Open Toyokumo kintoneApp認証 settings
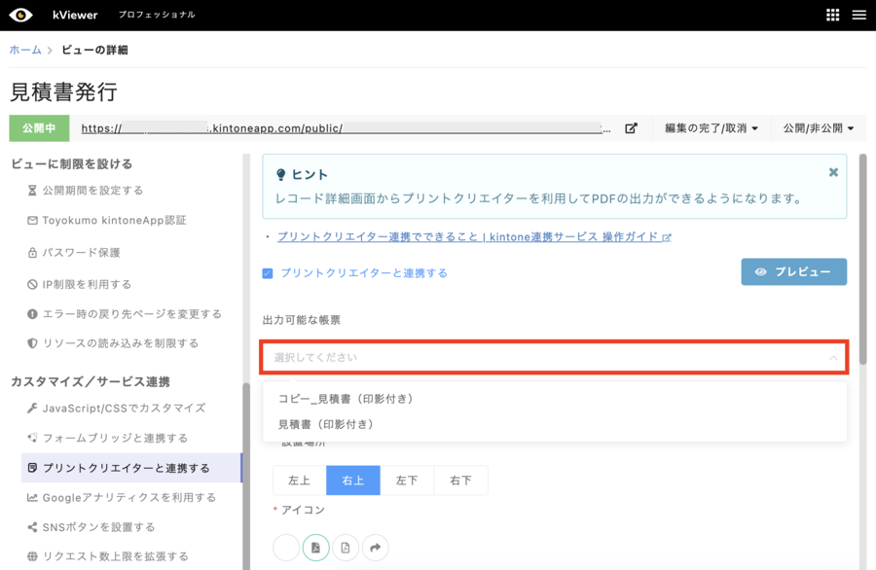 (107, 221)
